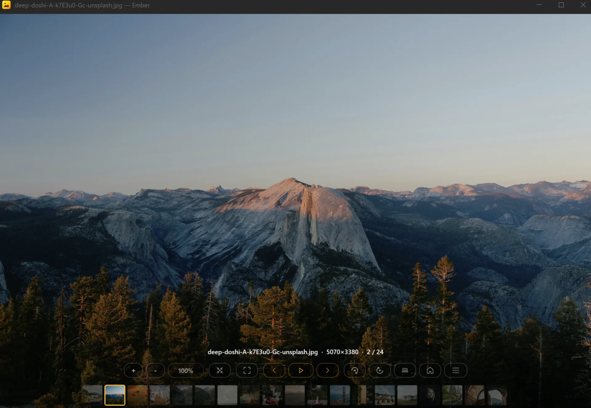The width and height of the screenshot is (591, 408).
Task: Close the Ember window
Action: (583, 5)
